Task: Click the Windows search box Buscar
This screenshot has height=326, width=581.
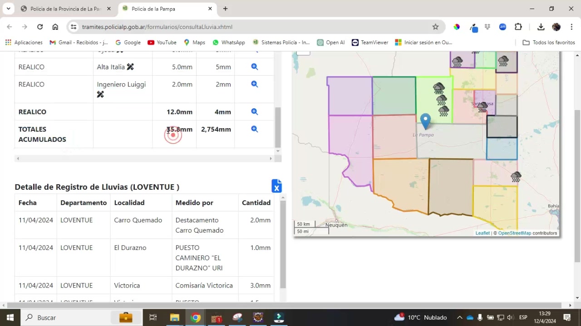Action: point(66,317)
